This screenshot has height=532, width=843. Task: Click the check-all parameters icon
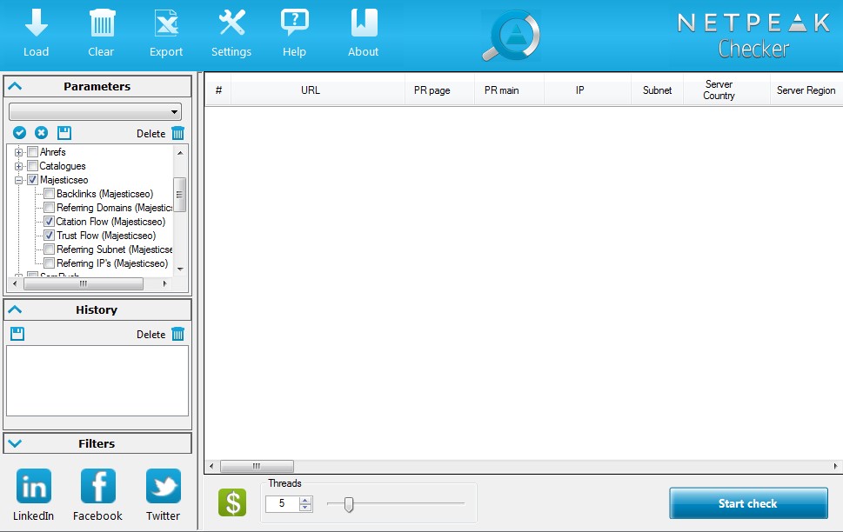click(x=19, y=133)
